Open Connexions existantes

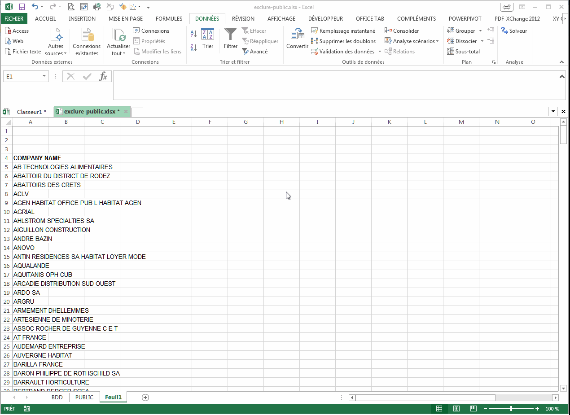87,42
